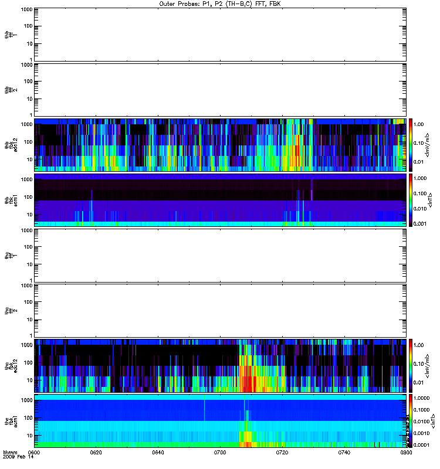This screenshot has height=469, width=440.
Task: Click the 0720 time axis label
Action: (x=282, y=453)
